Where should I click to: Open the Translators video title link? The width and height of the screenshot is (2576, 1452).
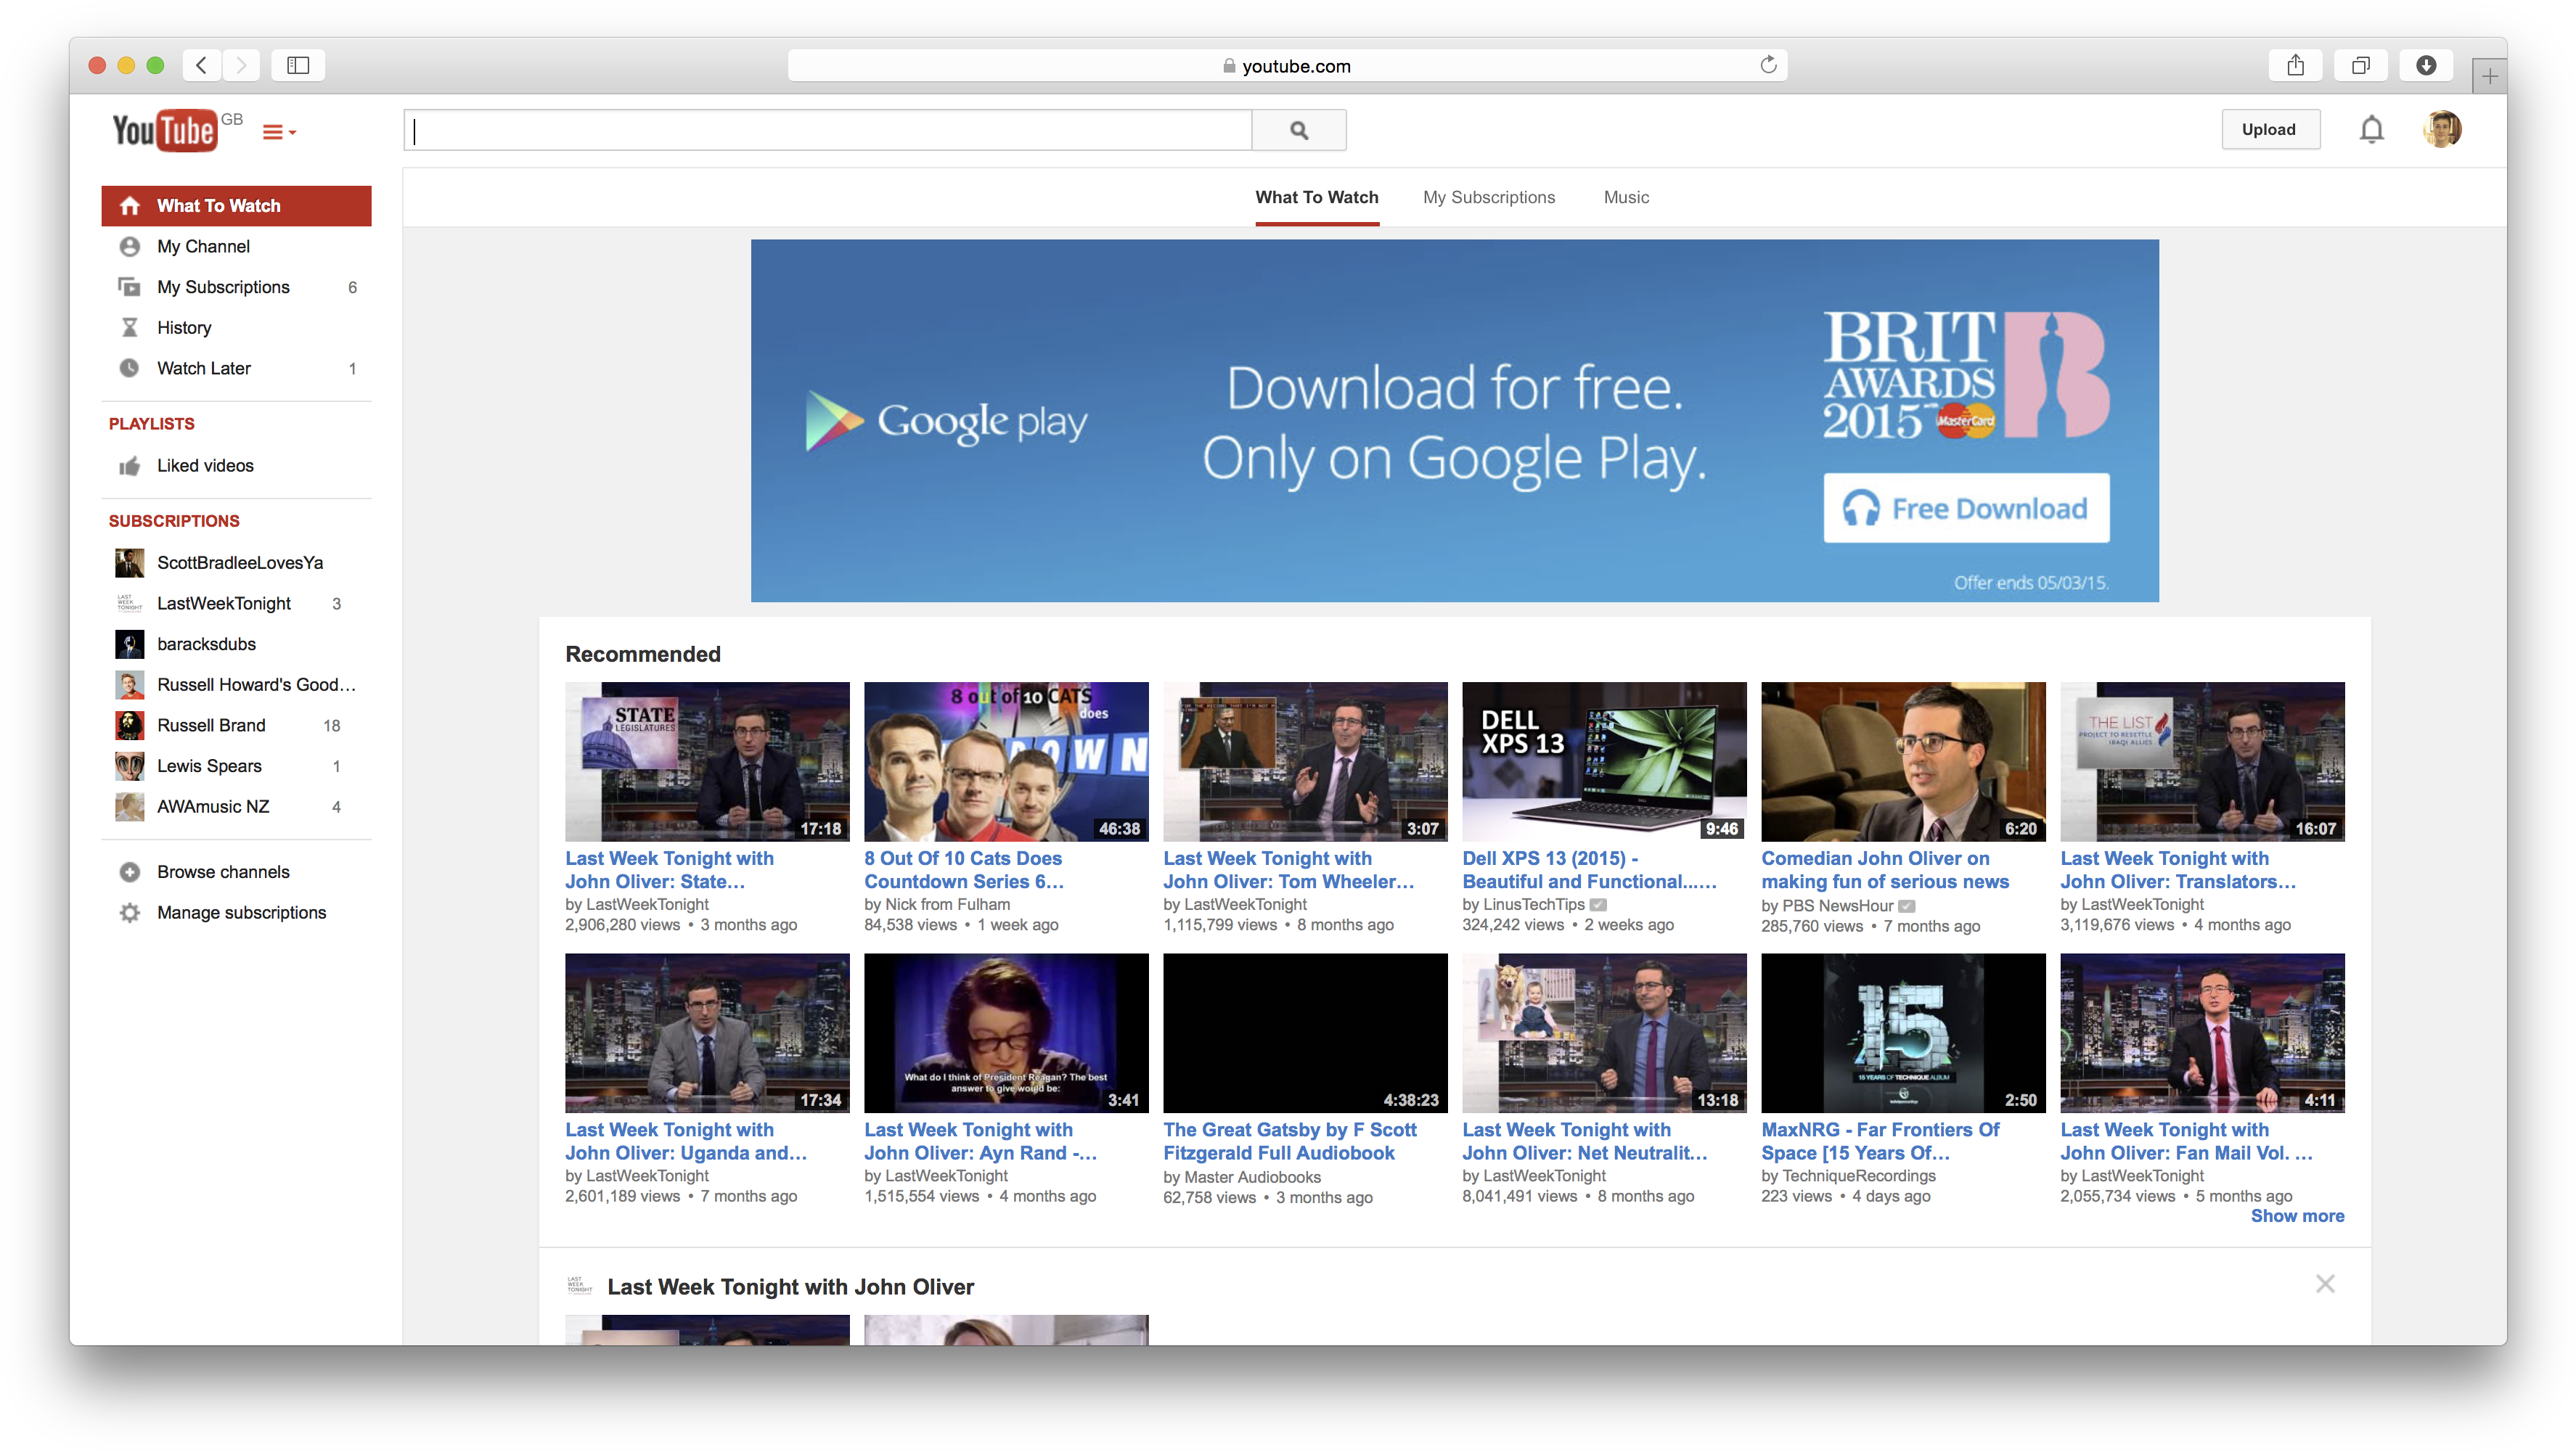point(2177,870)
